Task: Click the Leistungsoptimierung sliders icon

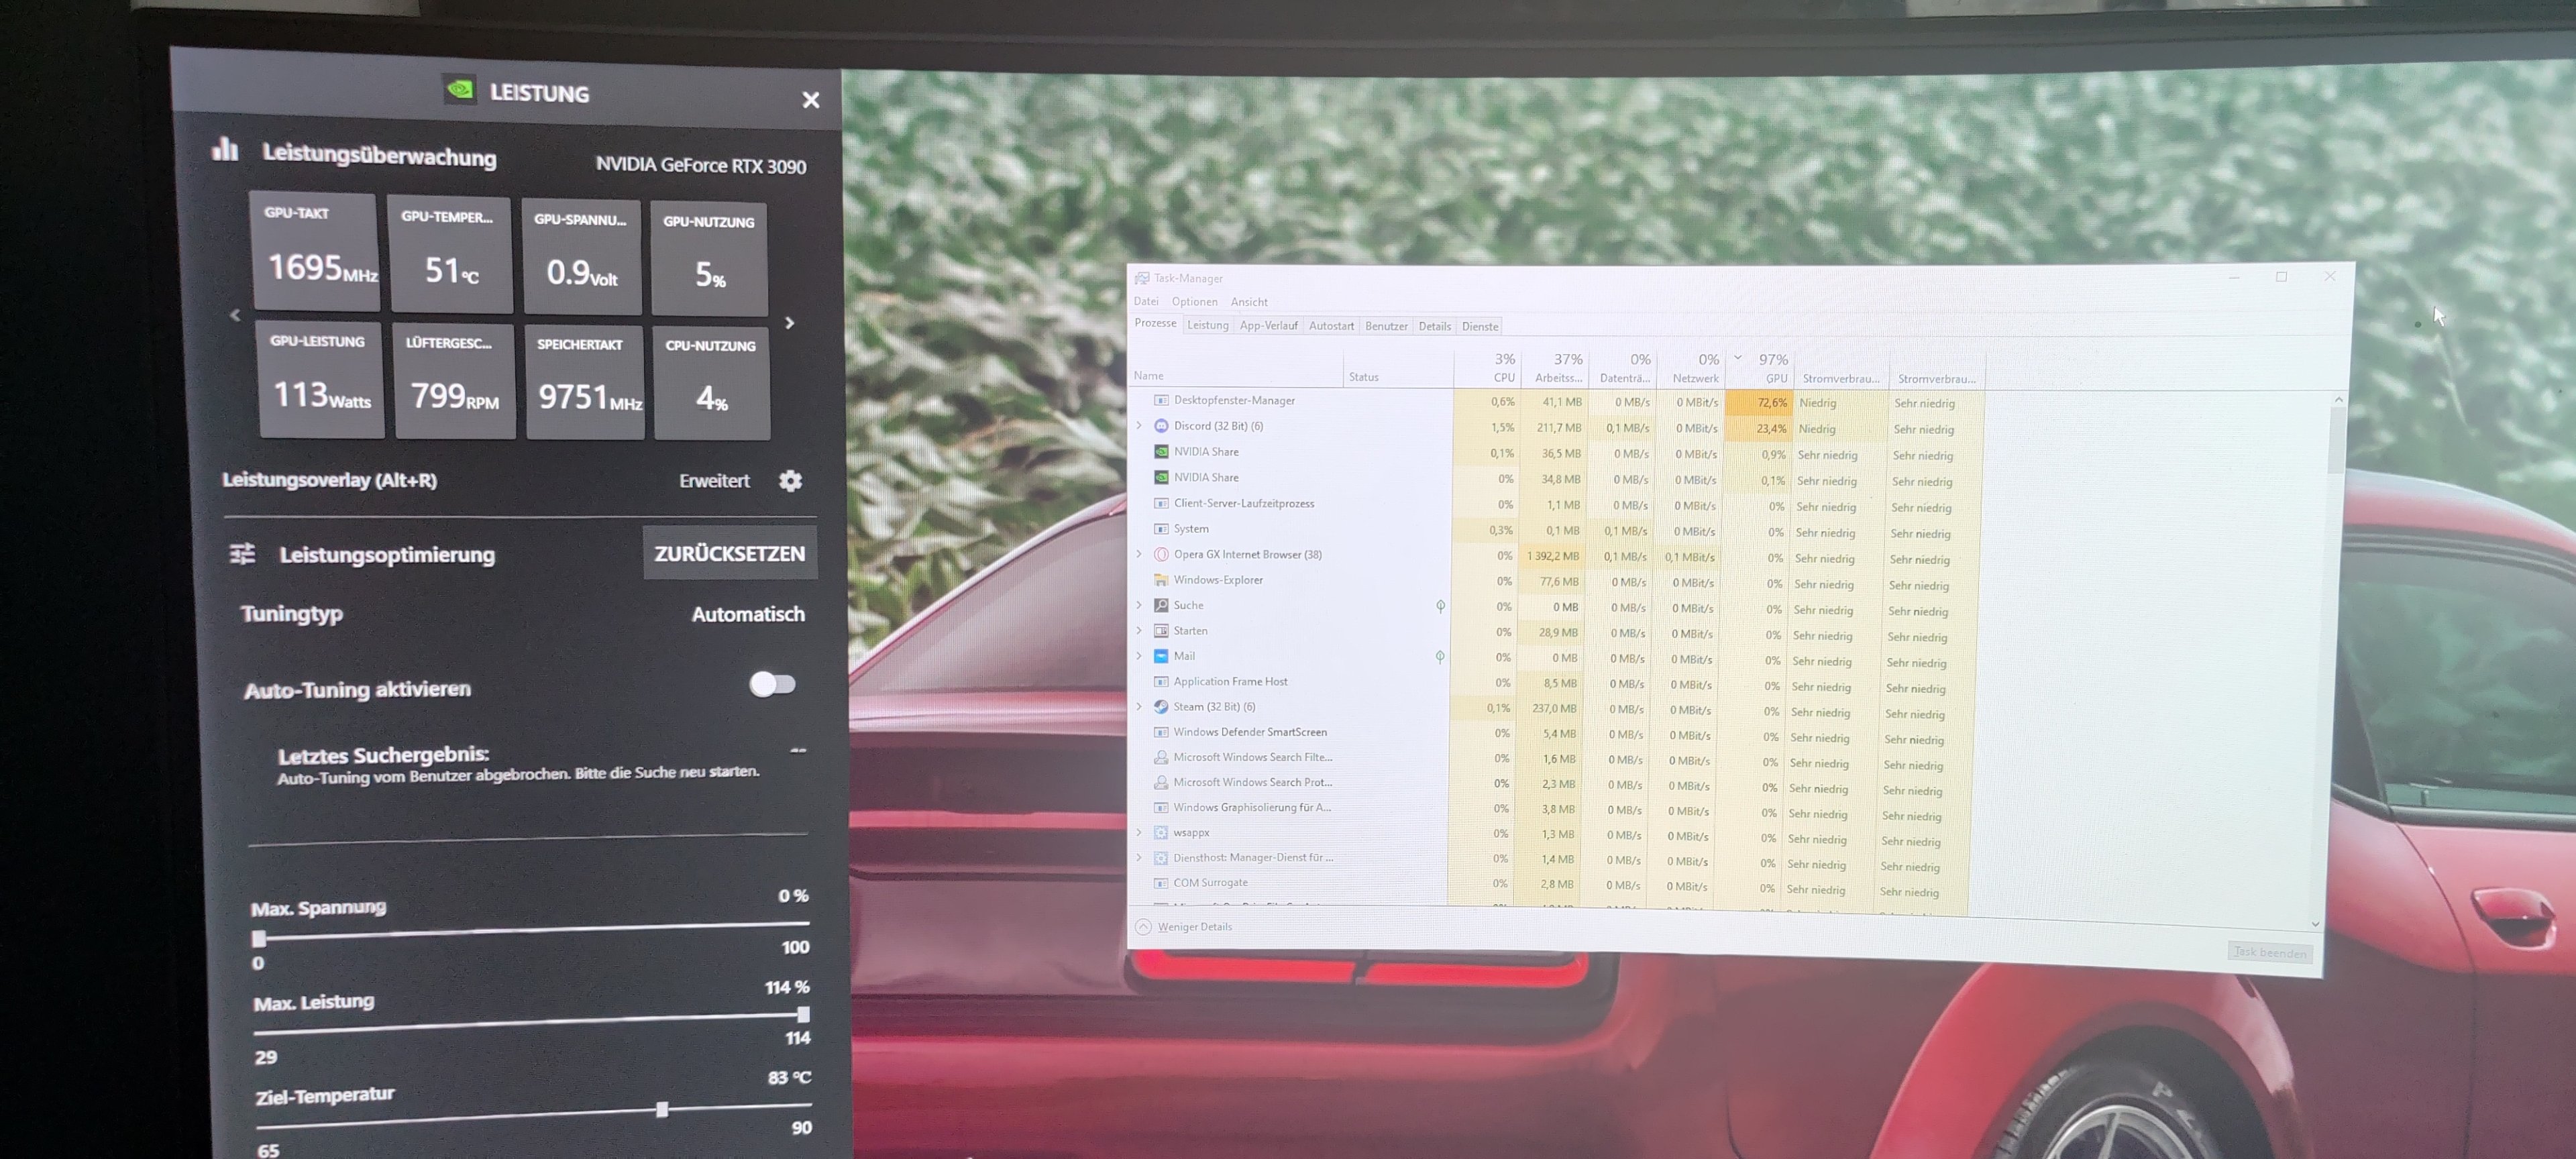Action: pyautogui.click(x=243, y=554)
